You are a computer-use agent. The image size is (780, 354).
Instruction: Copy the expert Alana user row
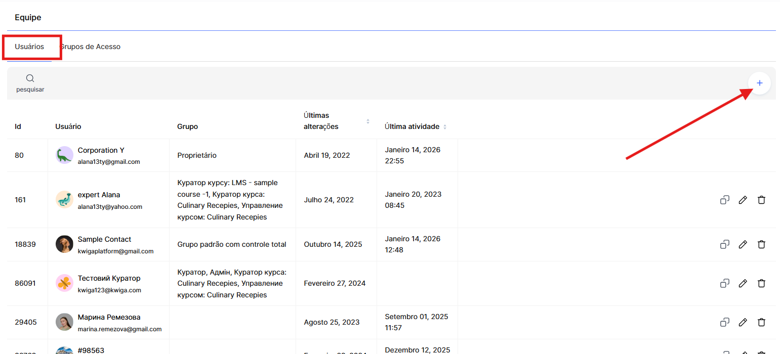[724, 200]
